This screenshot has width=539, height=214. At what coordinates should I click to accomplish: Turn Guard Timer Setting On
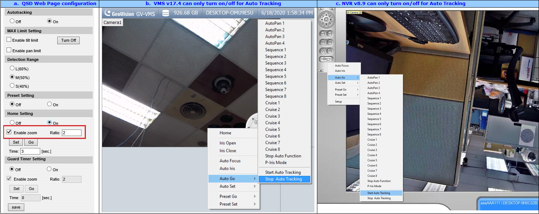pos(49,169)
